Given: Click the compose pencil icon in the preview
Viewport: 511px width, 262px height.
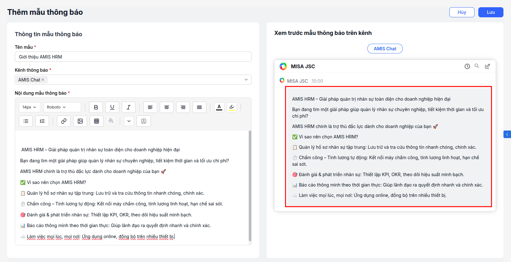Looking at the screenshot, I should 487,66.
